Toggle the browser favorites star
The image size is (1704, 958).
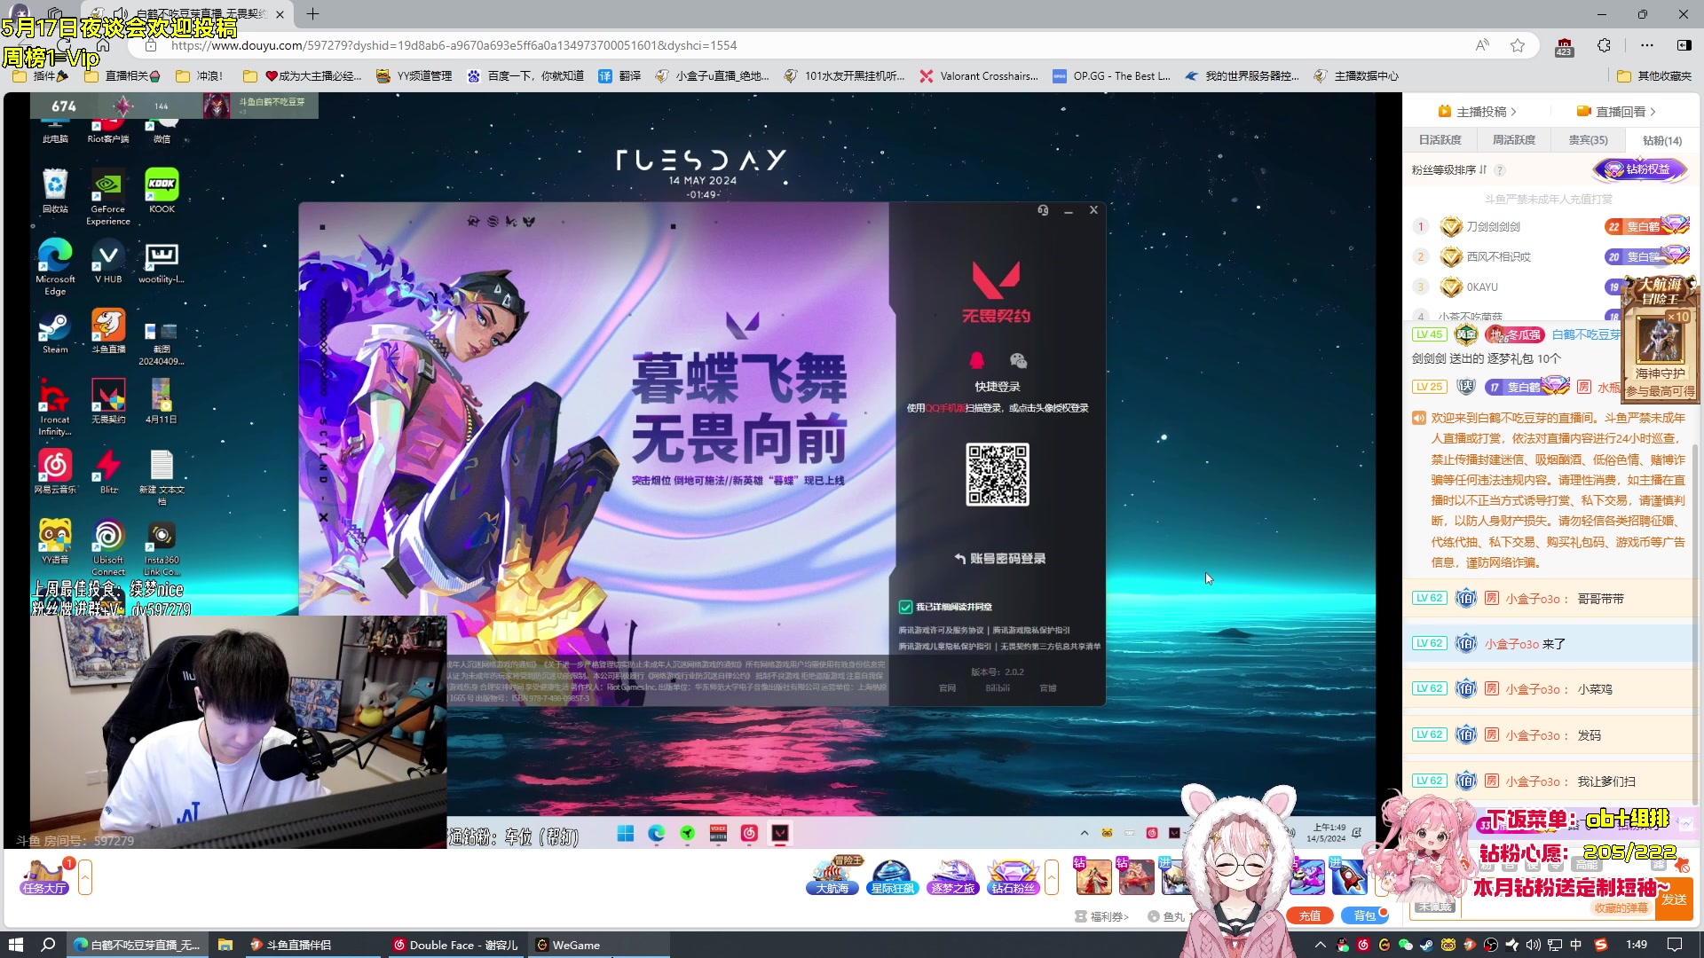1519,45
